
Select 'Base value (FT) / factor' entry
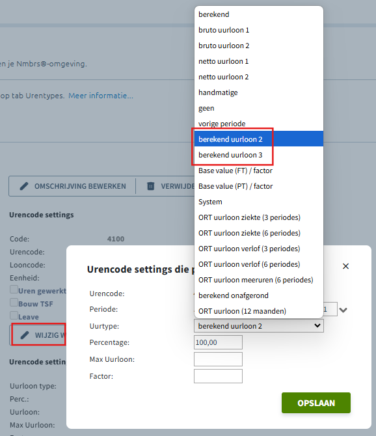pyautogui.click(x=259, y=170)
